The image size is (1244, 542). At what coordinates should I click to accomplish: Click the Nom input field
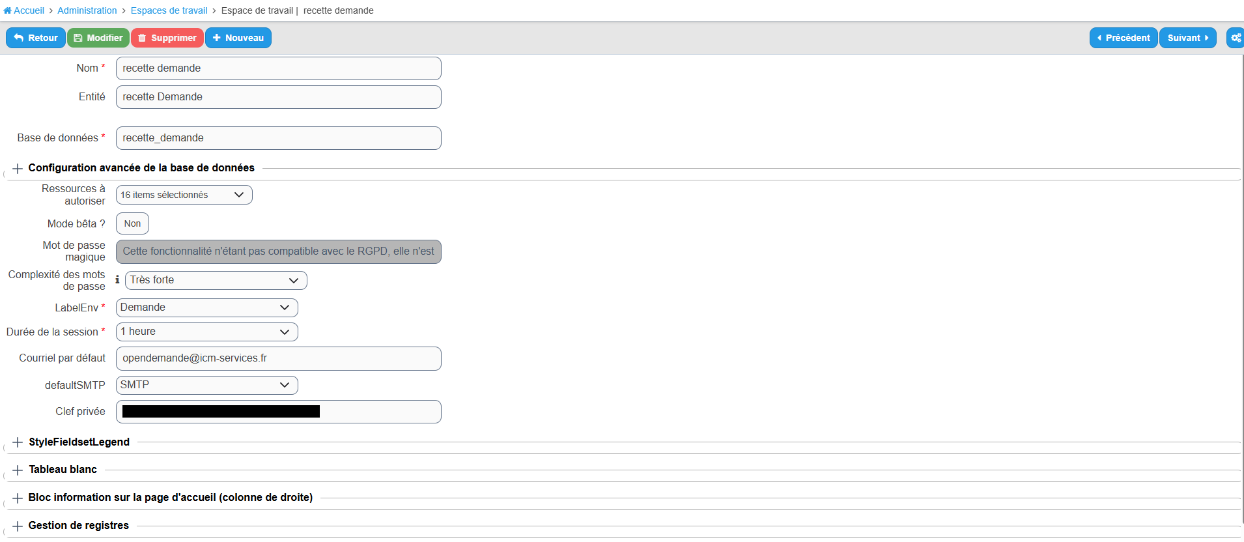coord(279,68)
